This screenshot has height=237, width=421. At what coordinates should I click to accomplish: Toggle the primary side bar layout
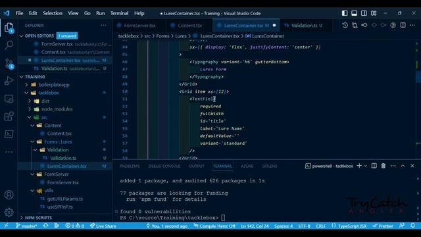tap(345, 13)
